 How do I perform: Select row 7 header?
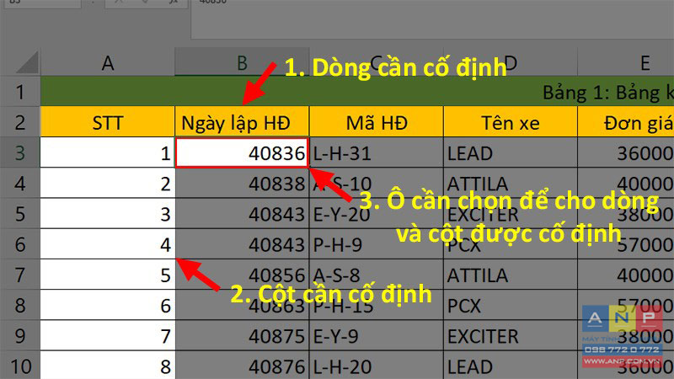pos(20,275)
